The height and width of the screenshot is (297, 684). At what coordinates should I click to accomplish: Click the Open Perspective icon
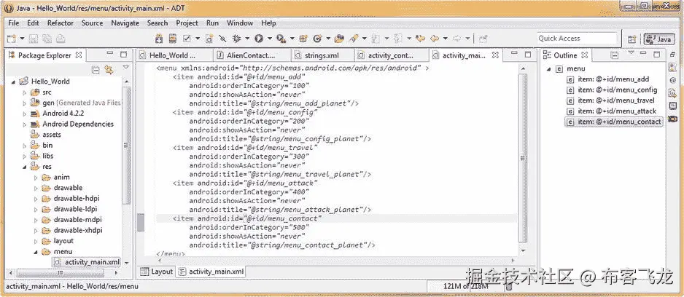coord(631,39)
